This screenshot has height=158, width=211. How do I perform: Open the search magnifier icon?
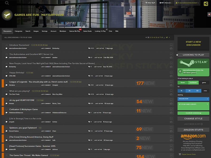pyautogui.click(x=7, y=3)
